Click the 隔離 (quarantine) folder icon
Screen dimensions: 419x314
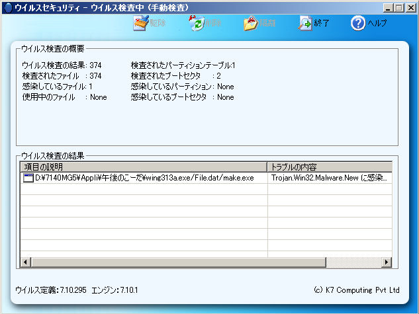click(x=251, y=24)
